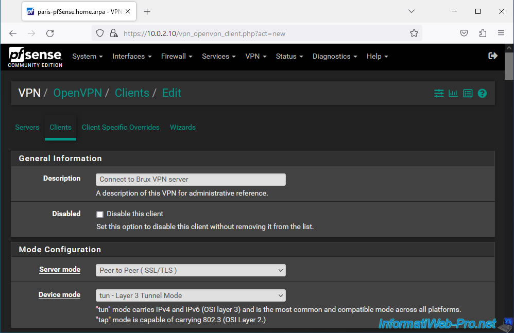Open tracking protection shield icon
Image resolution: width=514 pixels, height=333 pixels.
[x=100, y=33]
